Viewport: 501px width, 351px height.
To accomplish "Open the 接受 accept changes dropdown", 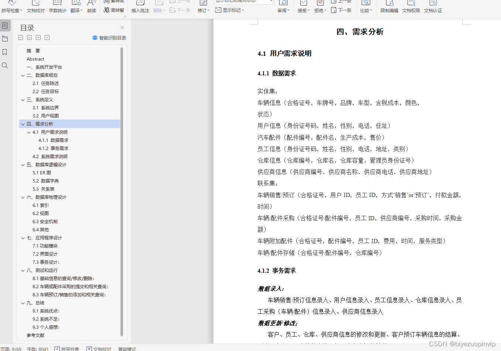I will click(304, 7).
